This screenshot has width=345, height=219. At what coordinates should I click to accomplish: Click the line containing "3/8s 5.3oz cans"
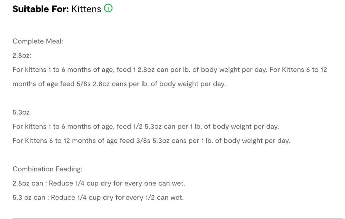(x=151, y=141)
